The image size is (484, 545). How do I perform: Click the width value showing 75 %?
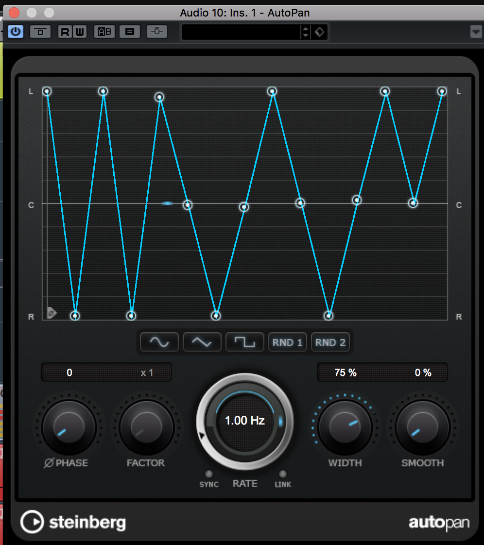[x=346, y=373]
